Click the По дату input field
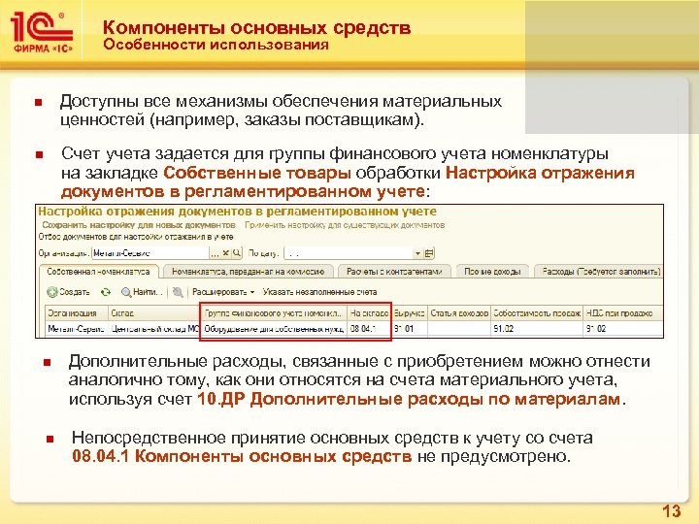The image size is (699, 524). click(x=349, y=253)
